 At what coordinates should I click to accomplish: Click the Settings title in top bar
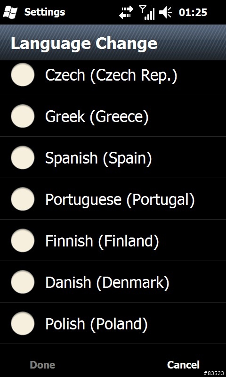(45, 12)
